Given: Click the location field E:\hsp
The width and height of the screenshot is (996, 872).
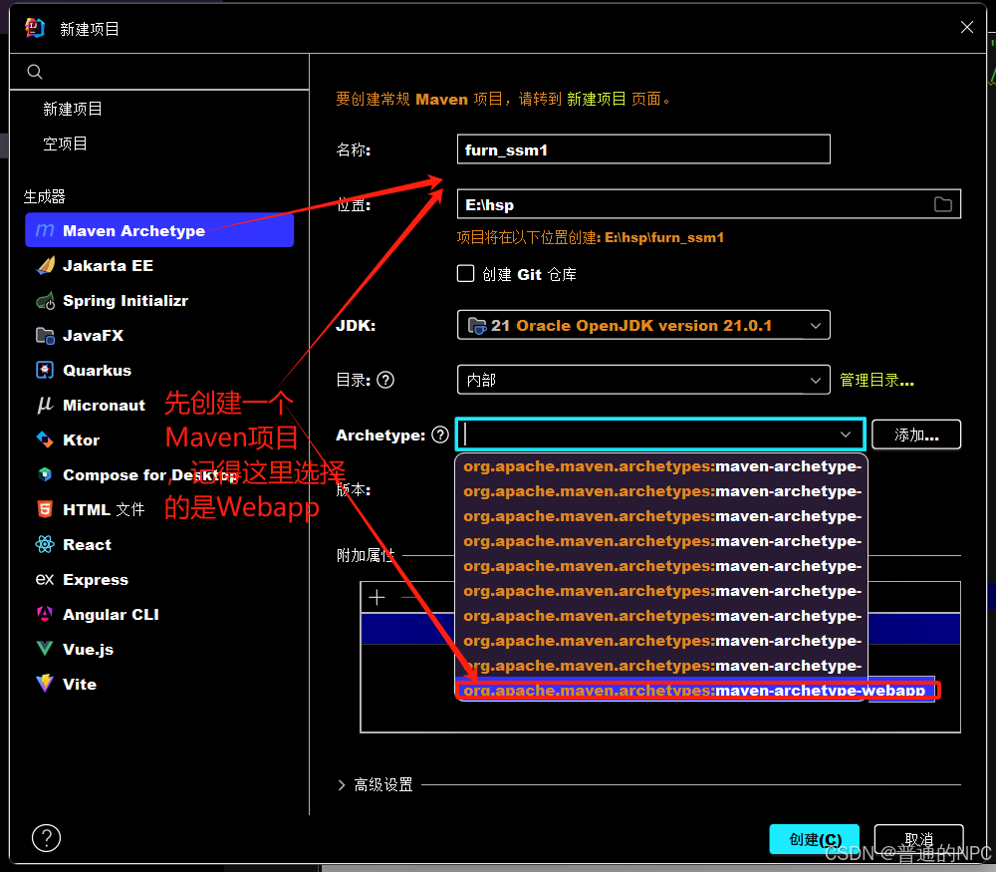Looking at the screenshot, I should 709,204.
